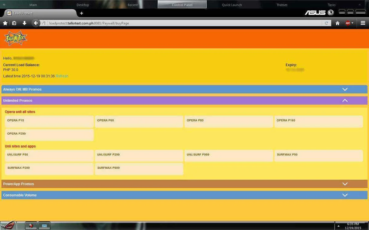Click the Unli sites and apps heading
Screen dimensions: 369x230
click(20, 146)
